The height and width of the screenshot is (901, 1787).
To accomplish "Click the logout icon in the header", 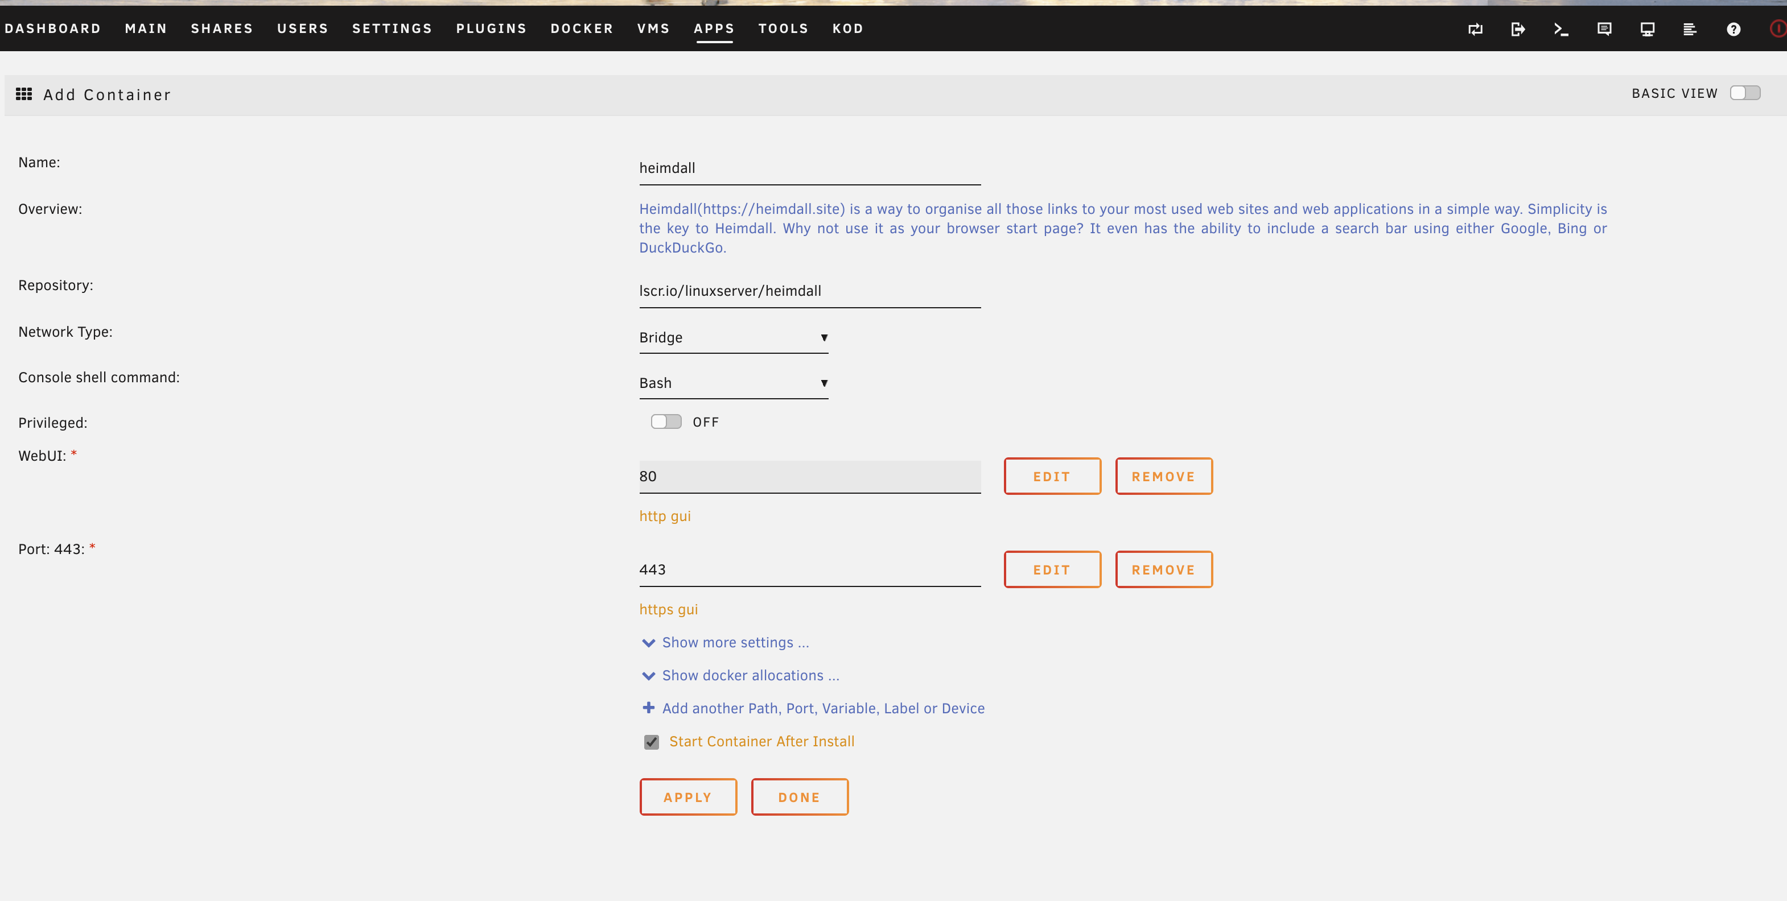I will point(1518,29).
